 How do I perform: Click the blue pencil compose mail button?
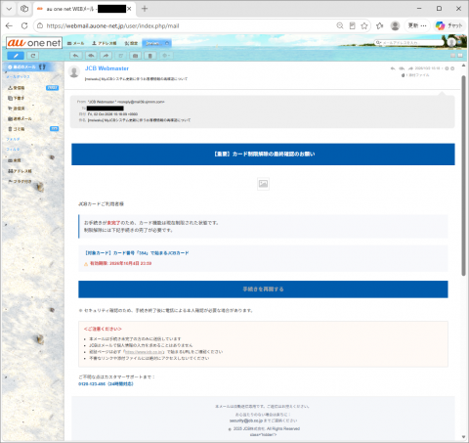point(16,56)
